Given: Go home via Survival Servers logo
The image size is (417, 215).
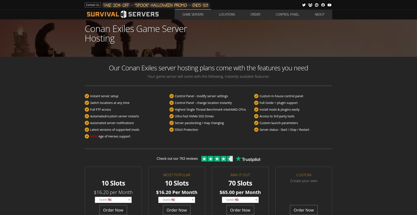Looking at the screenshot, I should [x=123, y=14].
